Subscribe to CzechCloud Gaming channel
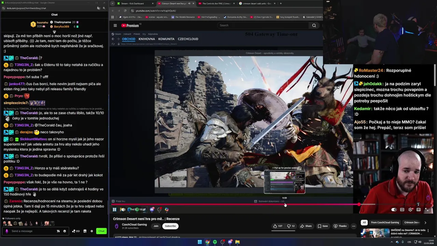The image size is (437, 246). 170,226
